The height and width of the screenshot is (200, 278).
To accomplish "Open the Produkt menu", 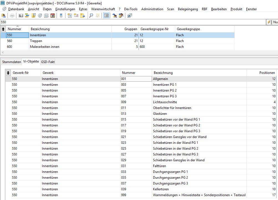I will (x=236, y=9).
